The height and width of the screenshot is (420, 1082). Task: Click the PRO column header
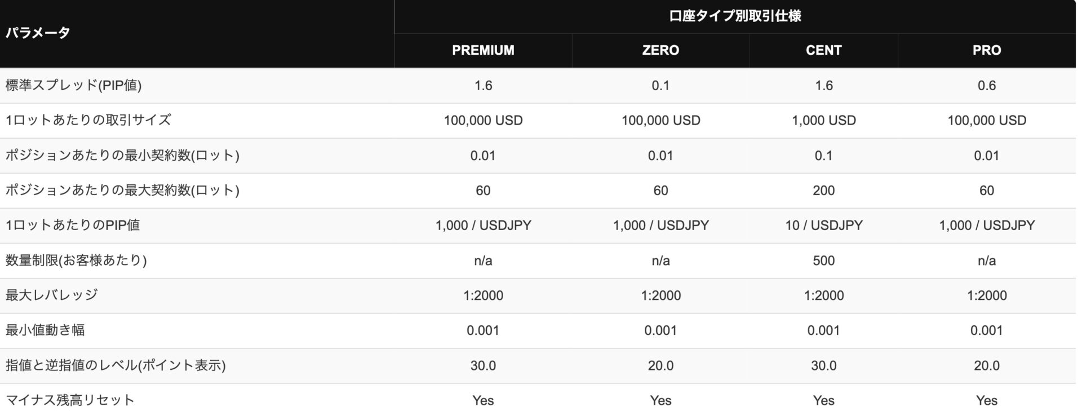986,50
